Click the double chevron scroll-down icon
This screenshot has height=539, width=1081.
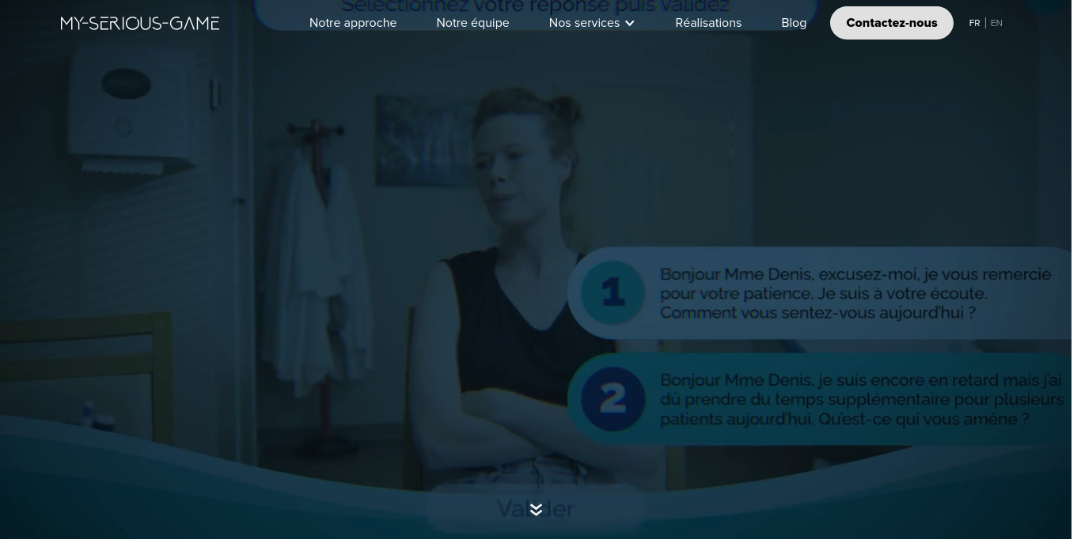[x=536, y=510]
